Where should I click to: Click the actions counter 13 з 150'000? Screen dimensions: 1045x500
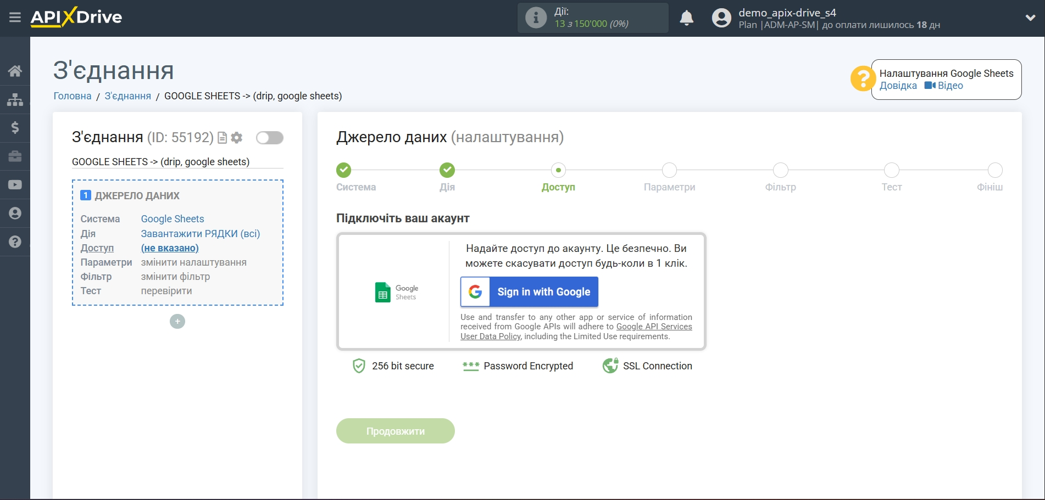(591, 24)
